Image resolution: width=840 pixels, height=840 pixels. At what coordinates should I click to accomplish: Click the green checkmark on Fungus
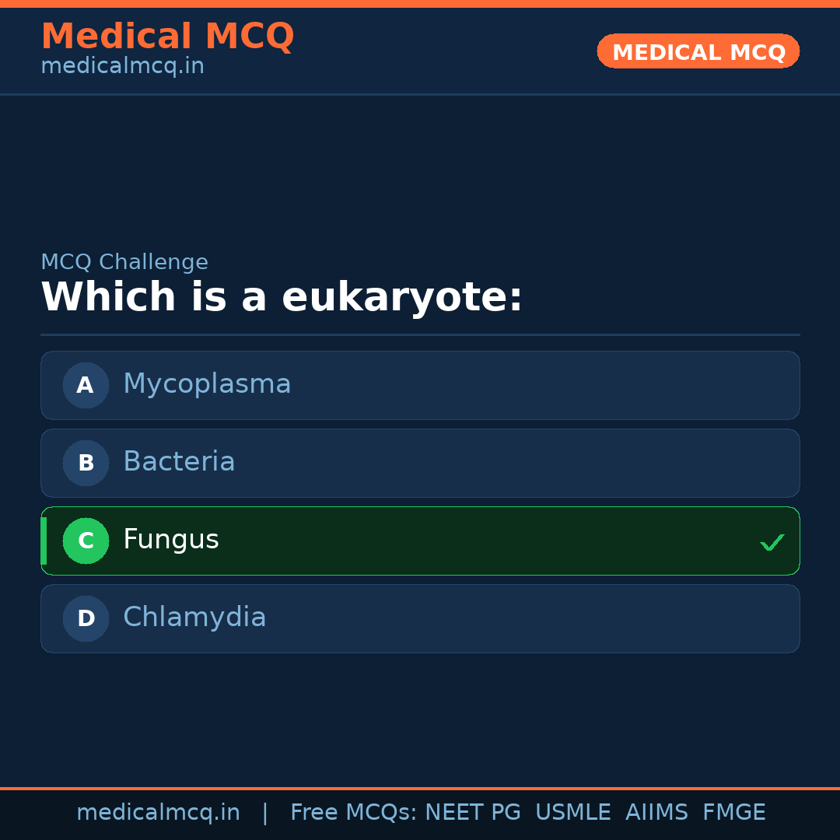pyautogui.click(x=772, y=542)
